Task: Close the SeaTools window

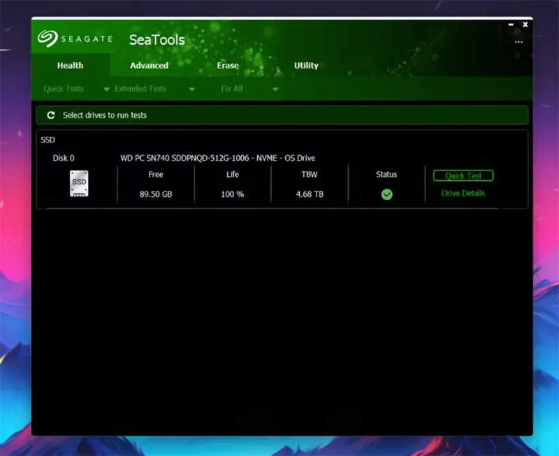Action: [525, 25]
